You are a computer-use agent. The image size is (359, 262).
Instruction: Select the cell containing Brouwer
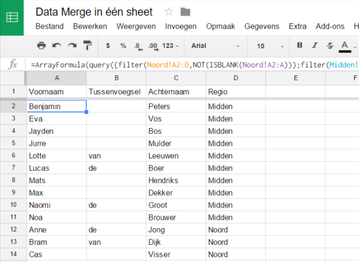coord(176,218)
